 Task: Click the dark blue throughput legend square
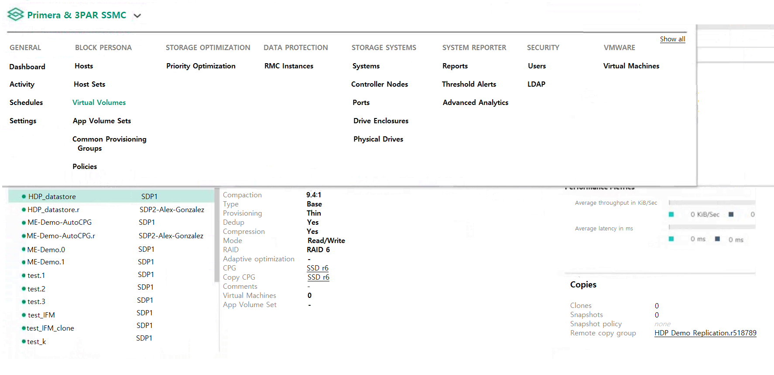click(x=731, y=214)
